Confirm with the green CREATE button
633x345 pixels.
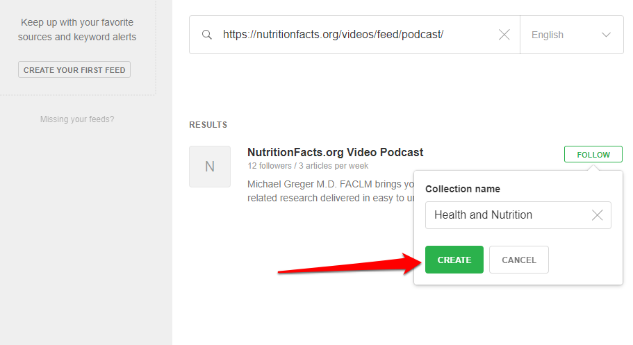[x=454, y=260]
